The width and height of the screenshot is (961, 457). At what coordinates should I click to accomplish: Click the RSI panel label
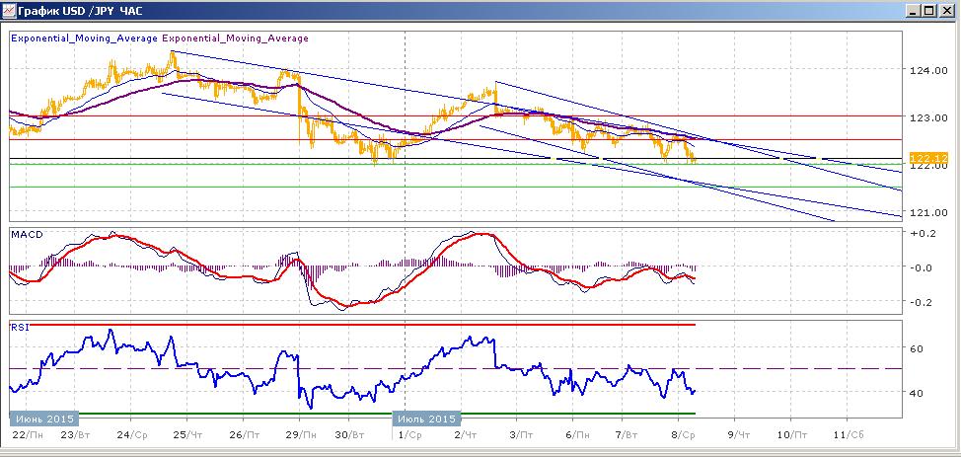(20, 327)
